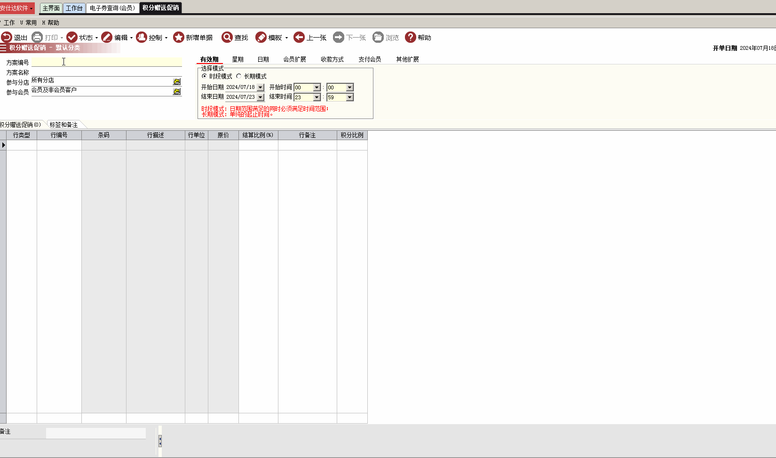Click the menu icon beside 积分赠送促销 title
Viewport: 776px width, 458px height.
[3, 47]
